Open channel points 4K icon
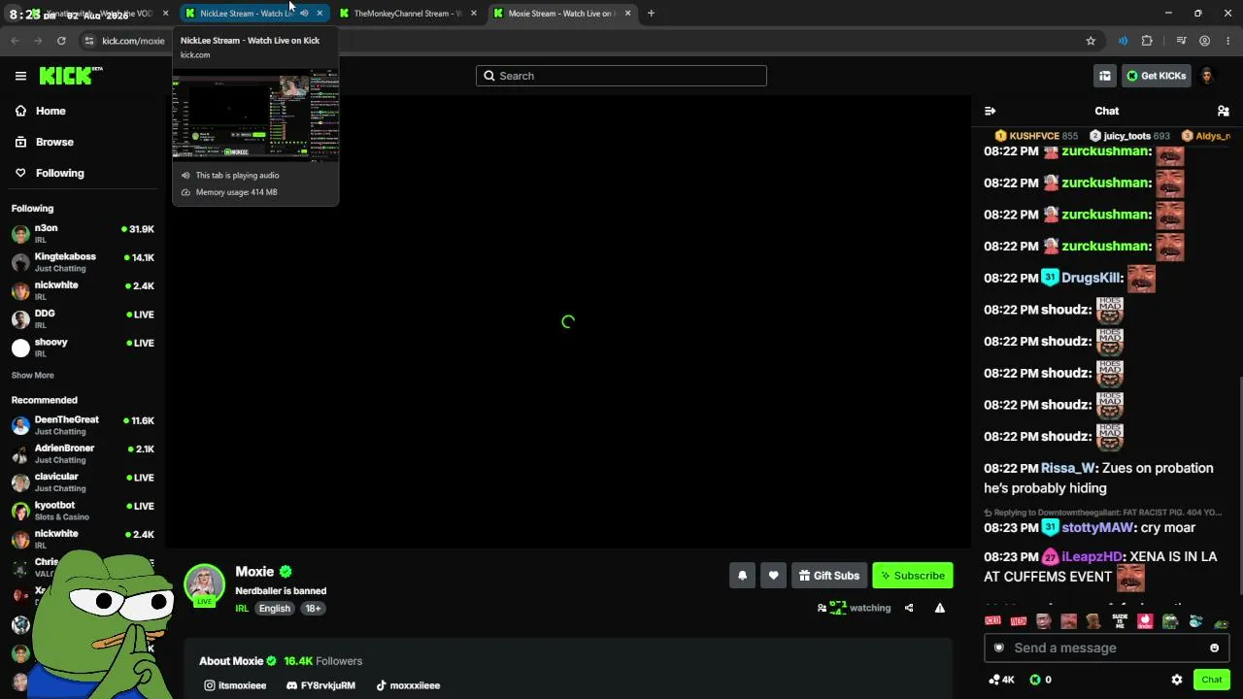The width and height of the screenshot is (1243, 699). click(x=1001, y=680)
